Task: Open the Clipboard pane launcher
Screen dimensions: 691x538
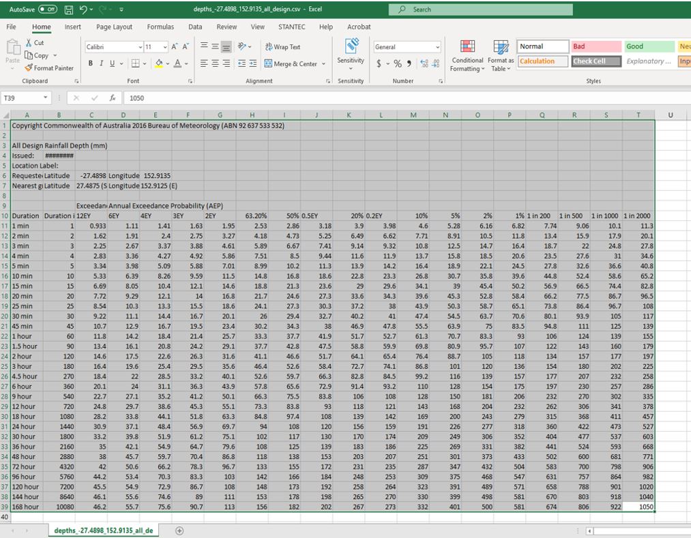Action: [76, 82]
